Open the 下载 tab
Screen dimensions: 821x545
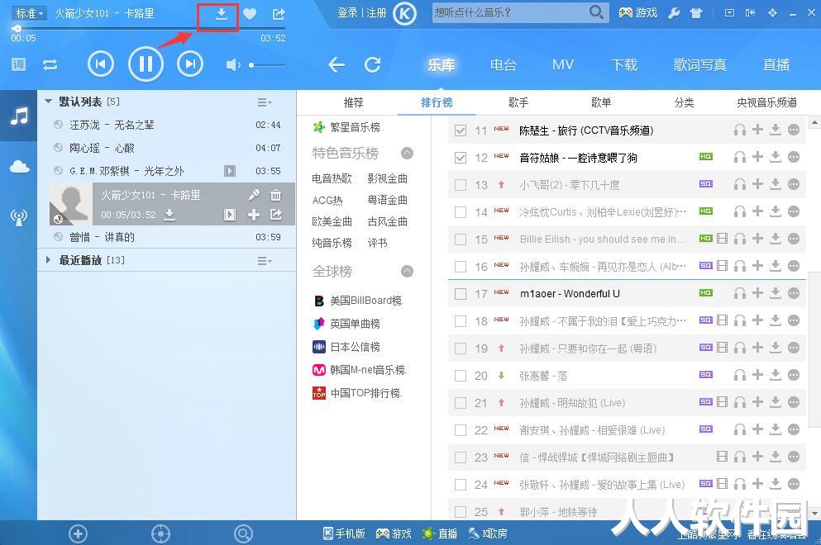[x=624, y=65]
